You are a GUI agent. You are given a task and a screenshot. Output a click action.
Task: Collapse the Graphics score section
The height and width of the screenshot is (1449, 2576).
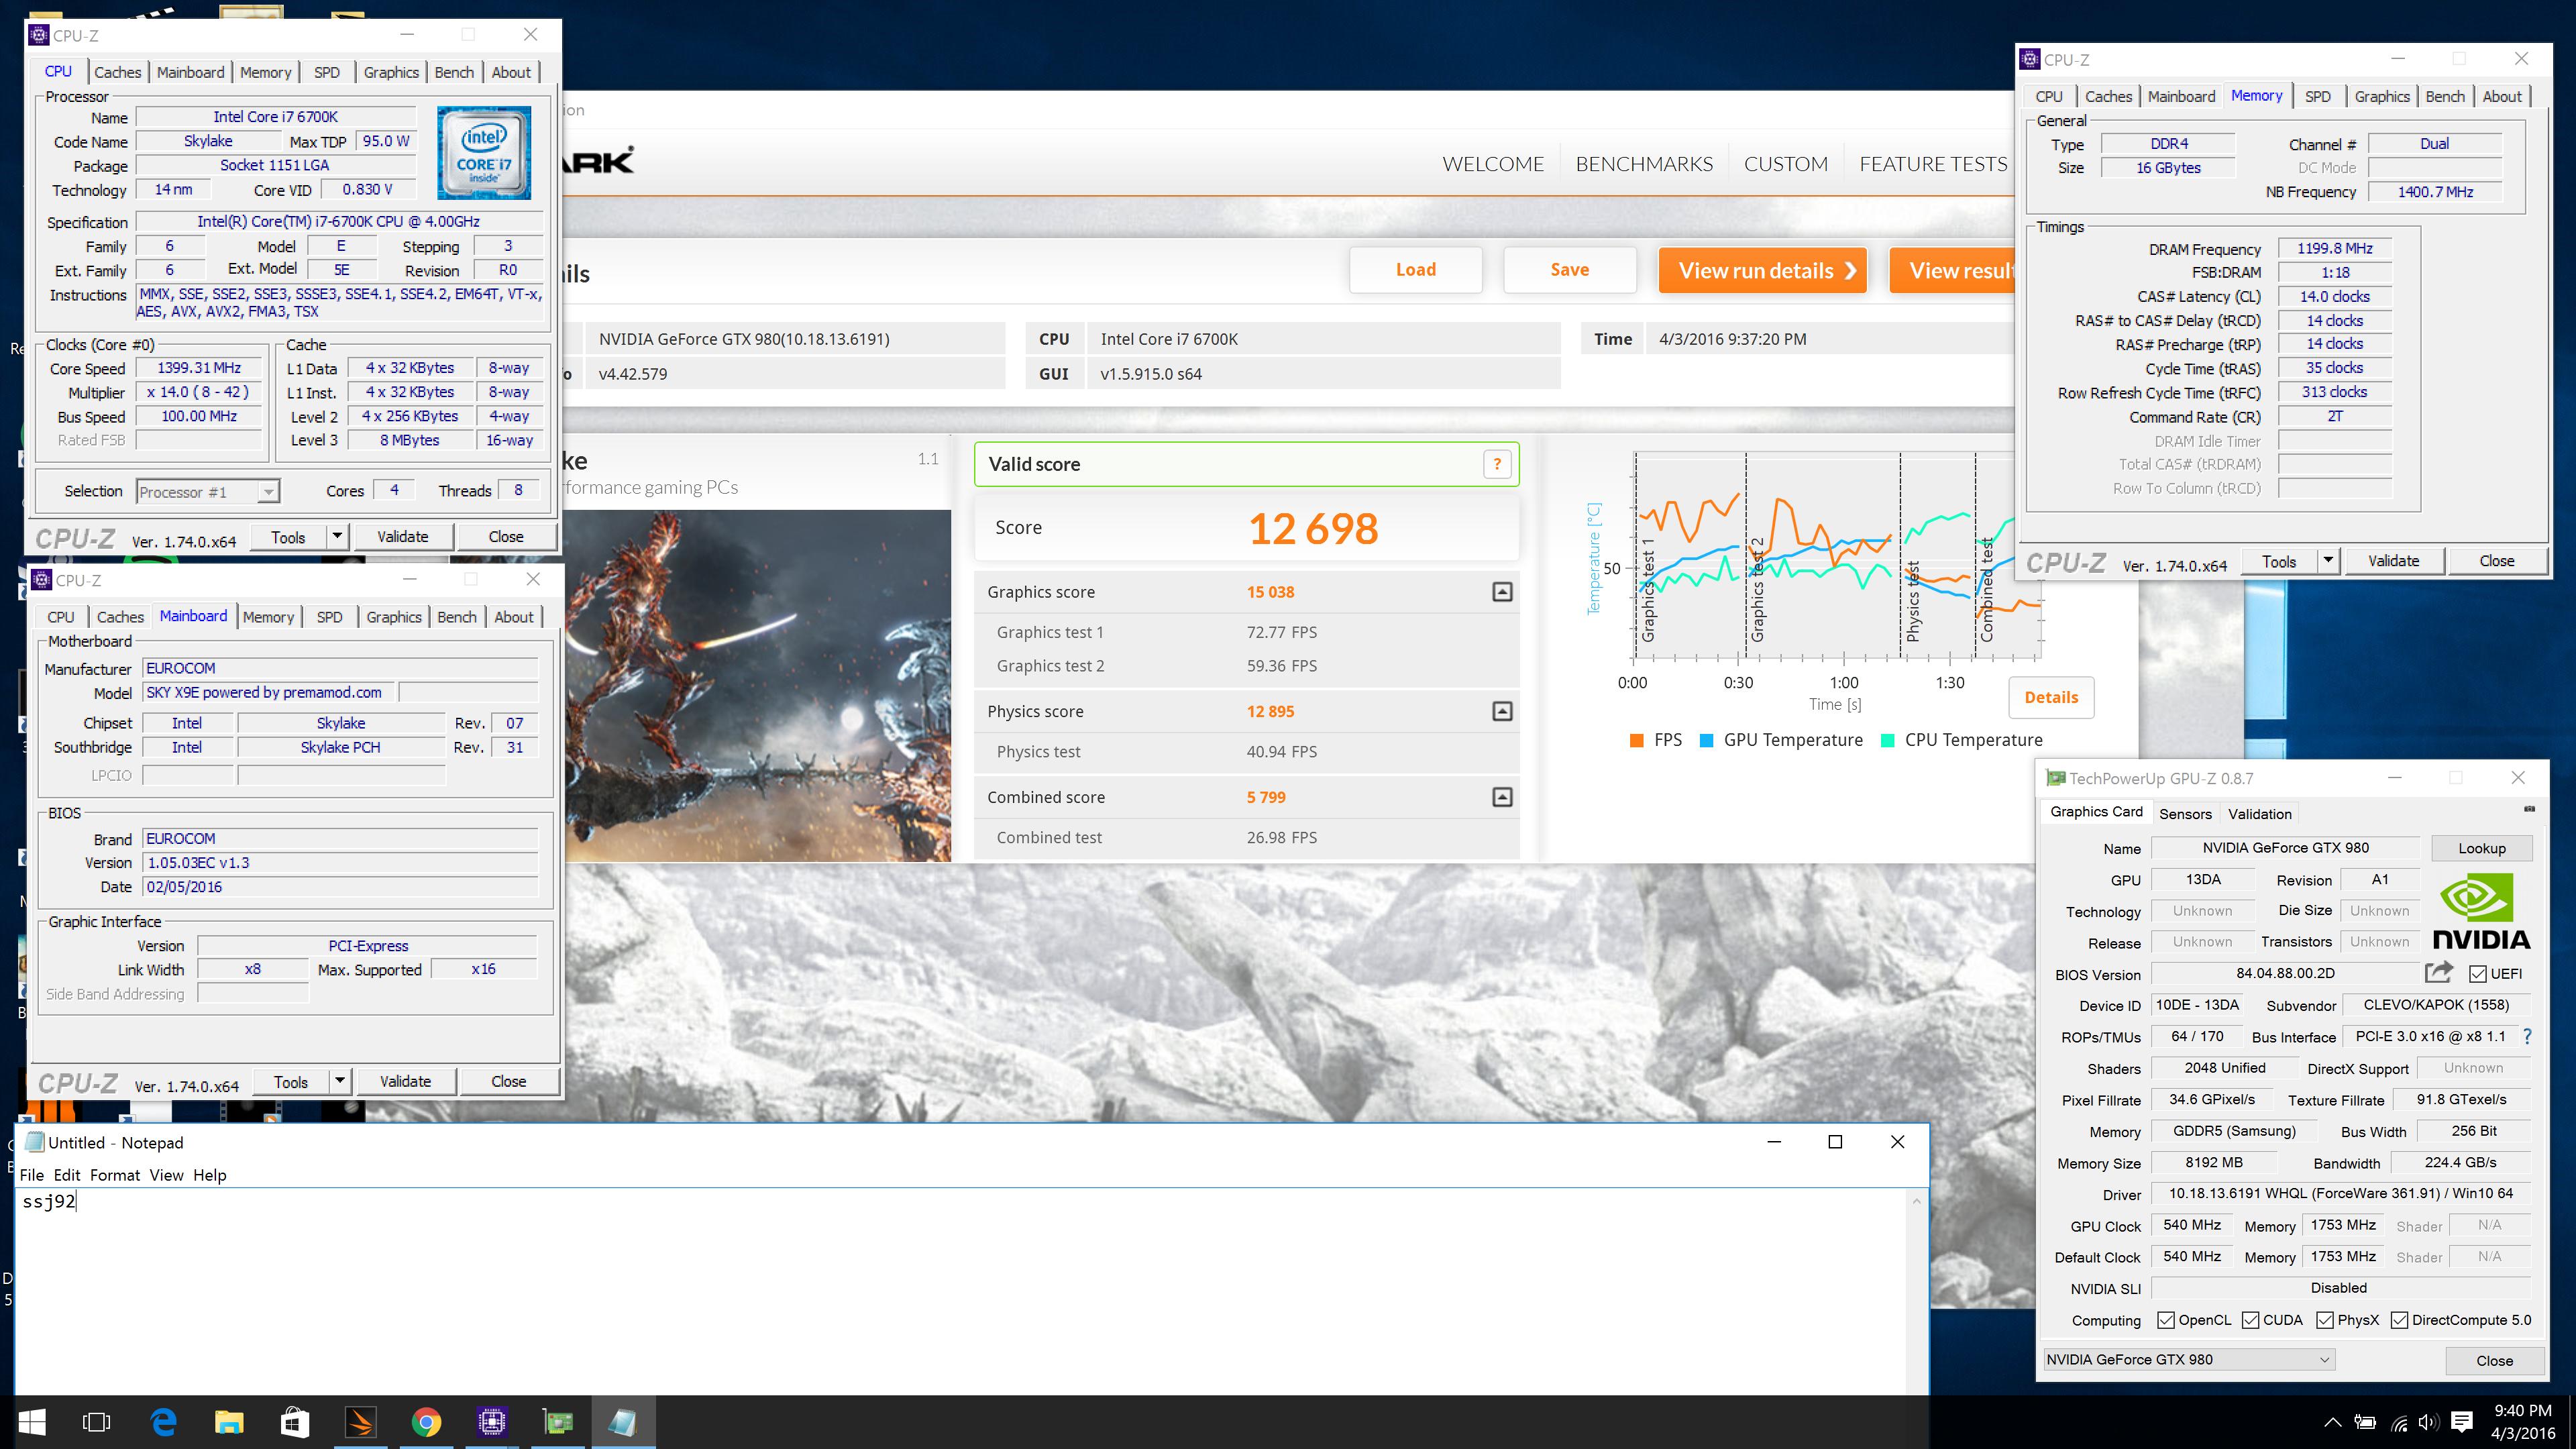click(1502, 592)
